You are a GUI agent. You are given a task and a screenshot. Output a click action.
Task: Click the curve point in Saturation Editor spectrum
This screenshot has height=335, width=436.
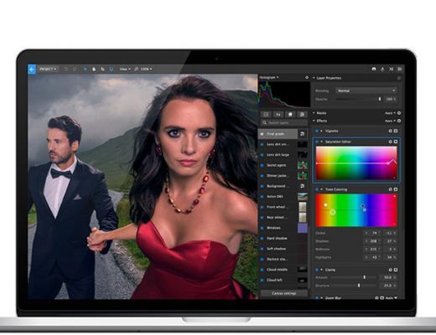pos(393,160)
